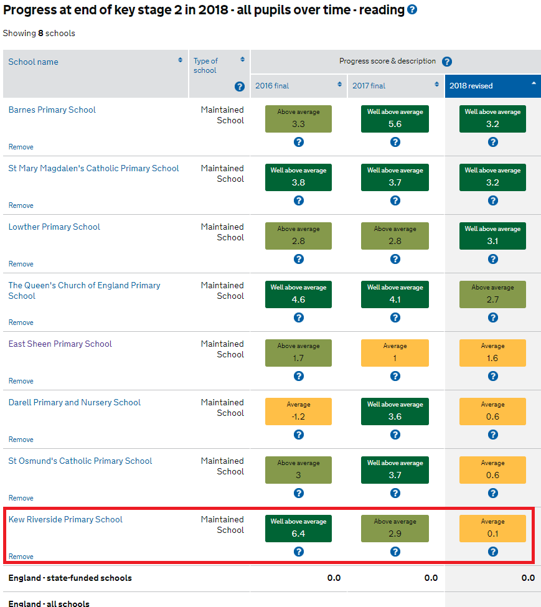The height and width of the screenshot is (607, 541).
Task: Open help icon under St Osmund's 2017 score 3.7
Action: (395, 493)
